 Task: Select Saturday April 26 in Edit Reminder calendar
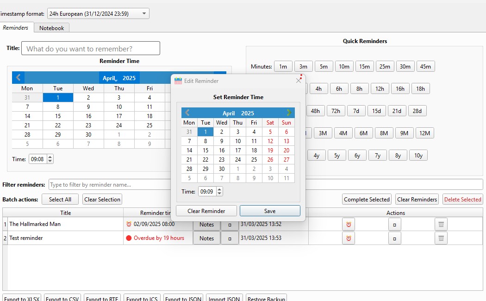(270, 160)
